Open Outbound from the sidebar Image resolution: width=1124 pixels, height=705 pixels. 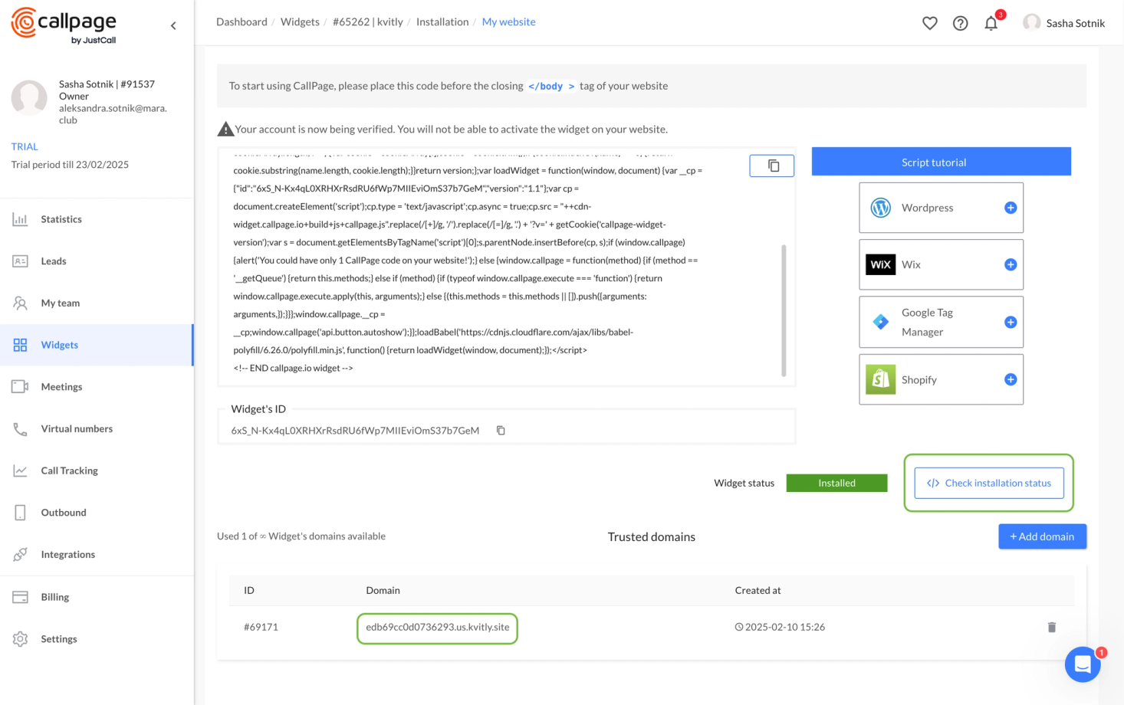tap(97, 513)
